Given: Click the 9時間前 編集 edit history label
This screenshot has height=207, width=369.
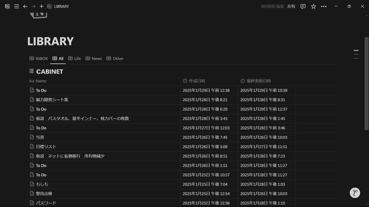Looking at the screenshot, I should [272, 6].
